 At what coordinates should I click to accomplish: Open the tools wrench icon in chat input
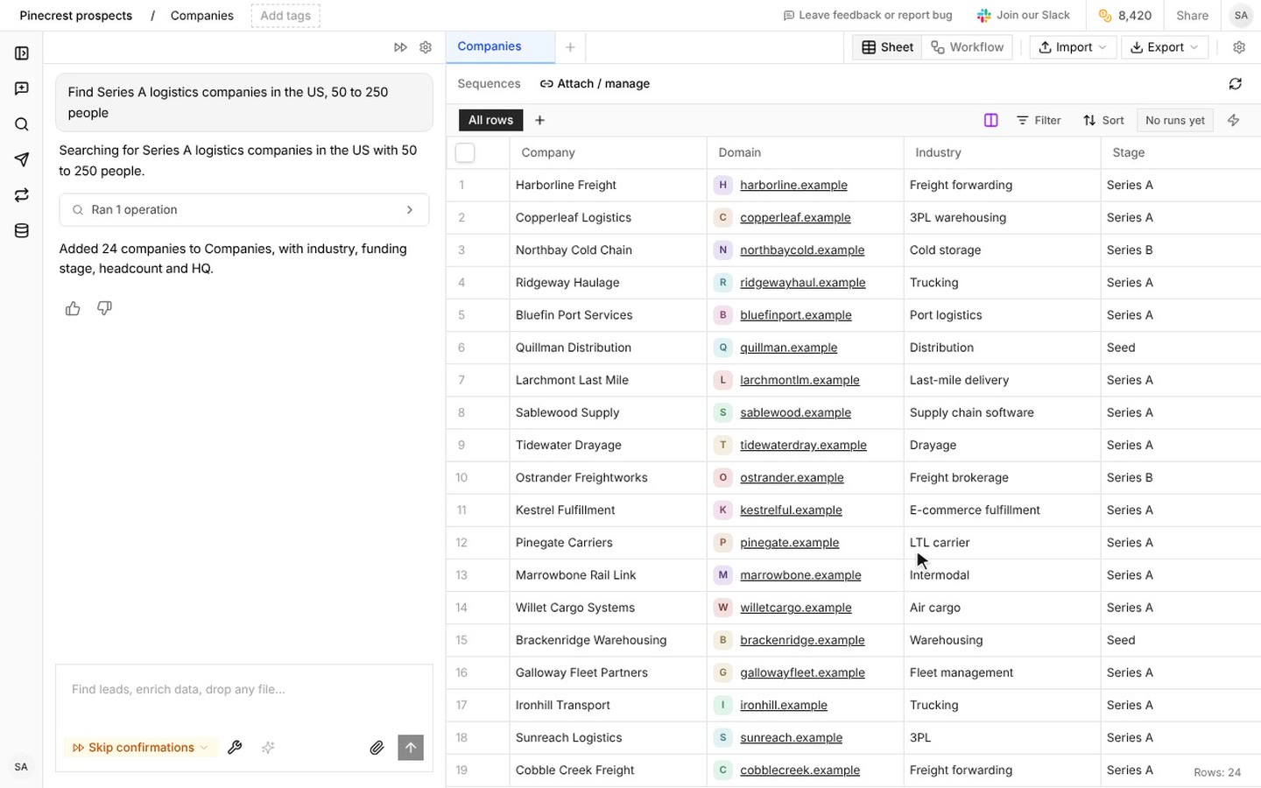[x=235, y=748]
